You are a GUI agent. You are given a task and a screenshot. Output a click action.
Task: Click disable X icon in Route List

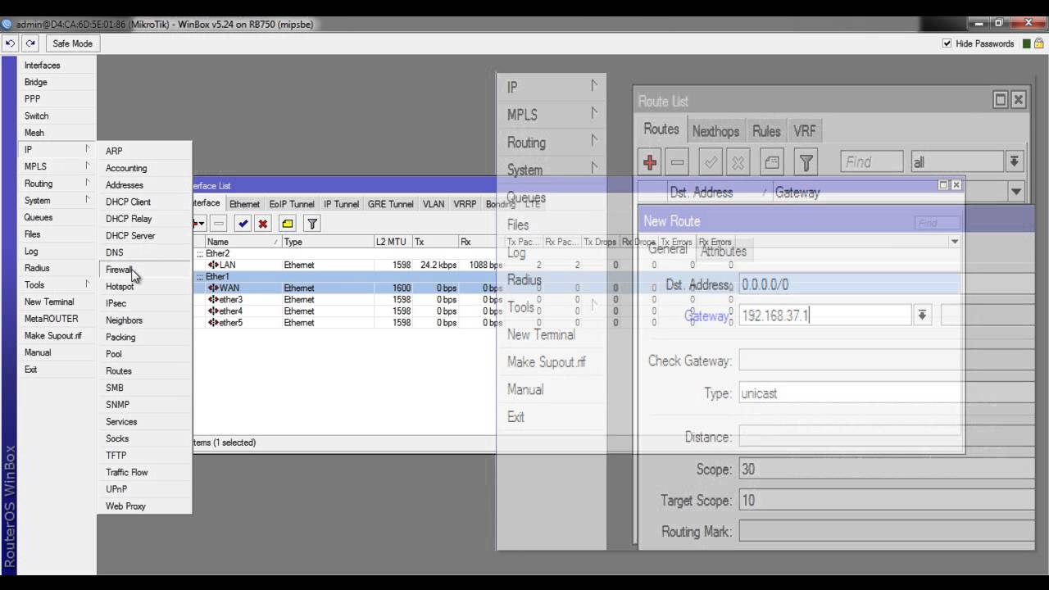(738, 162)
